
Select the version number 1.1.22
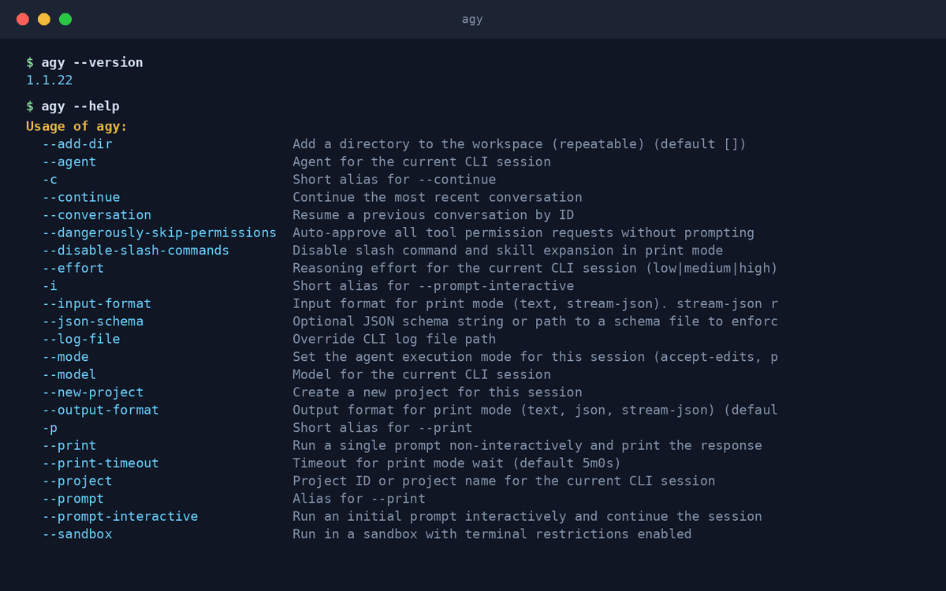click(x=50, y=80)
